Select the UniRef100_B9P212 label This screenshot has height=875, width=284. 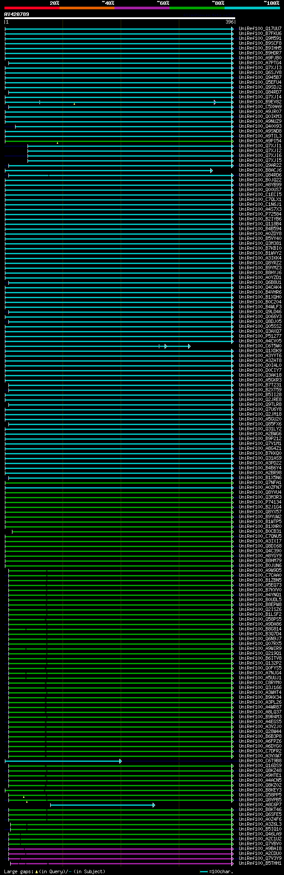click(x=260, y=438)
